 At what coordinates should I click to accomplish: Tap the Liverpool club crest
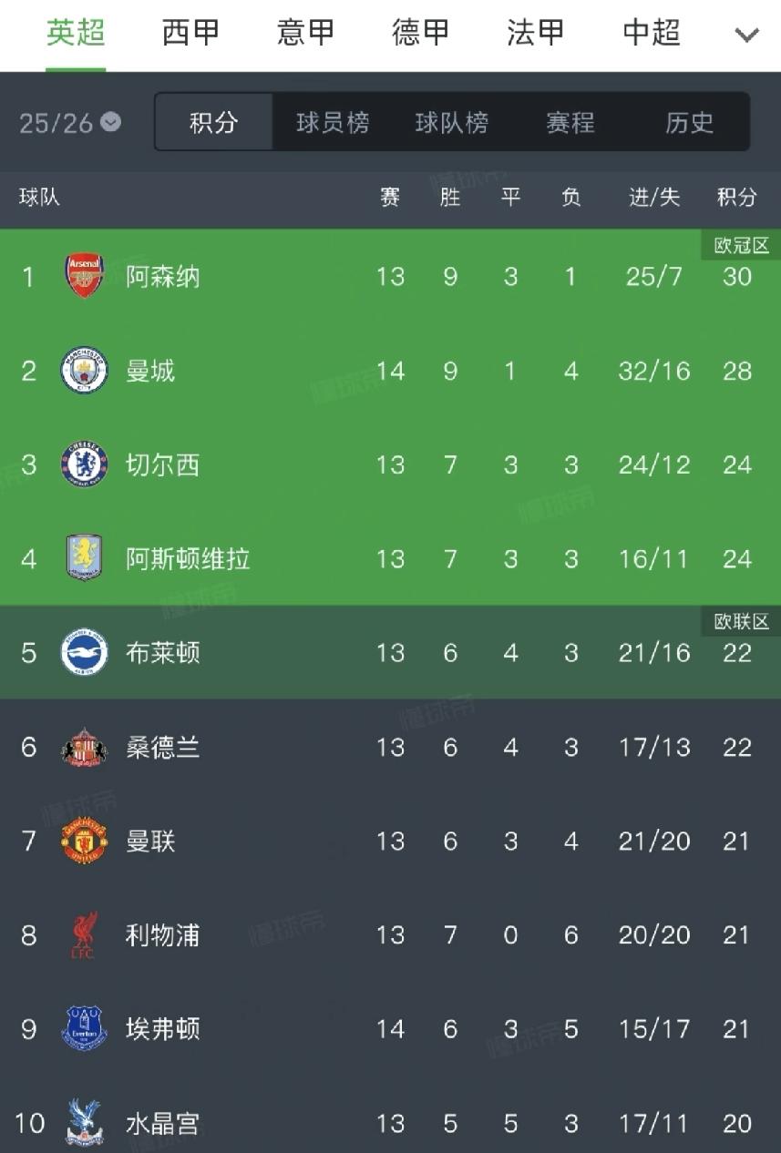84,935
